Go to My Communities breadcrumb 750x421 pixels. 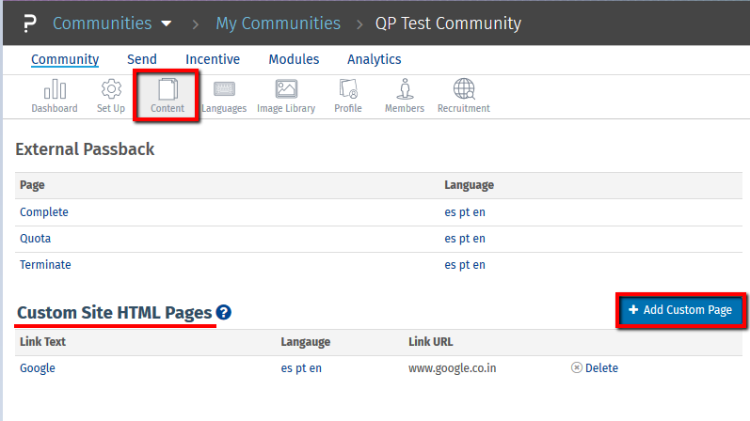[x=278, y=23]
